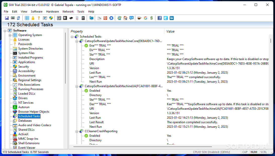The height and width of the screenshot is (156, 275).
Task: Open the Edit menu
Action: tap(15, 12)
